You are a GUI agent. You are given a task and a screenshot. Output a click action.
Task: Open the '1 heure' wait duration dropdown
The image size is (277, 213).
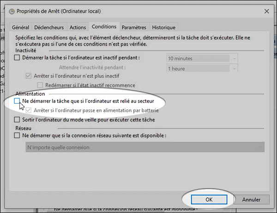pyautogui.click(x=202, y=68)
